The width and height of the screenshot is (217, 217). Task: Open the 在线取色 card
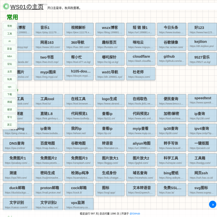pos(141,101)
